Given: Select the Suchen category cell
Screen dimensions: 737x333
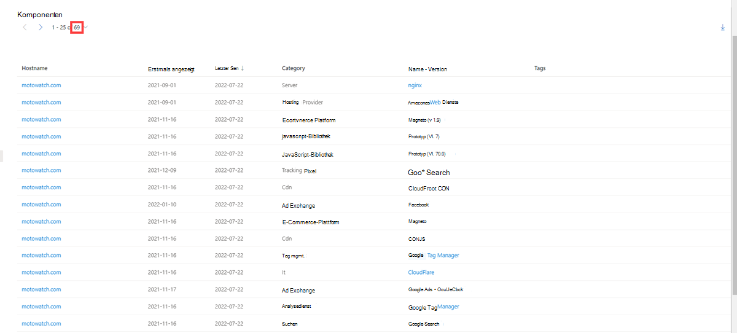Looking at the screenshot, I should coord(290,323).
